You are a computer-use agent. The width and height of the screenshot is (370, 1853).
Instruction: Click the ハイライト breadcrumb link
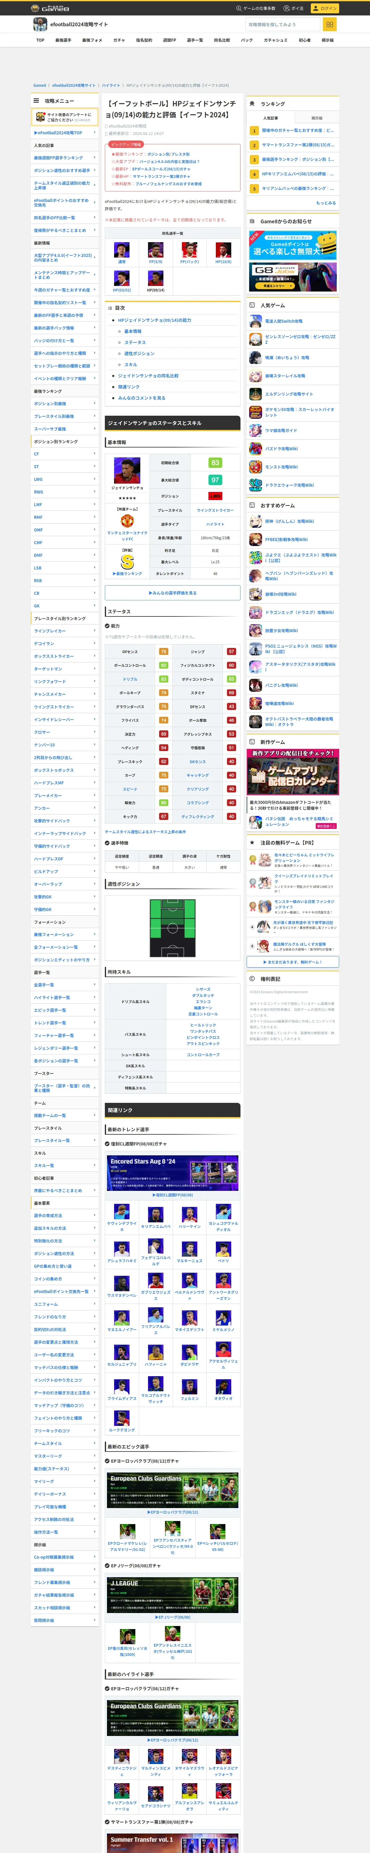click(x=111, y=85)
